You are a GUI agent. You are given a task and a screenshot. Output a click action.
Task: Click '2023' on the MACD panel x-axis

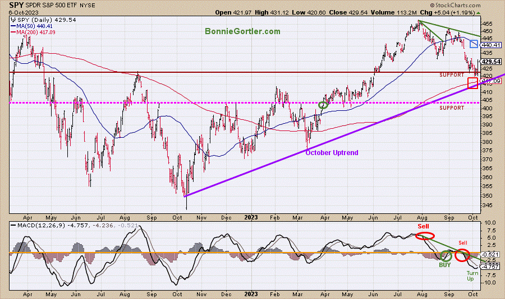pos(251,294)
